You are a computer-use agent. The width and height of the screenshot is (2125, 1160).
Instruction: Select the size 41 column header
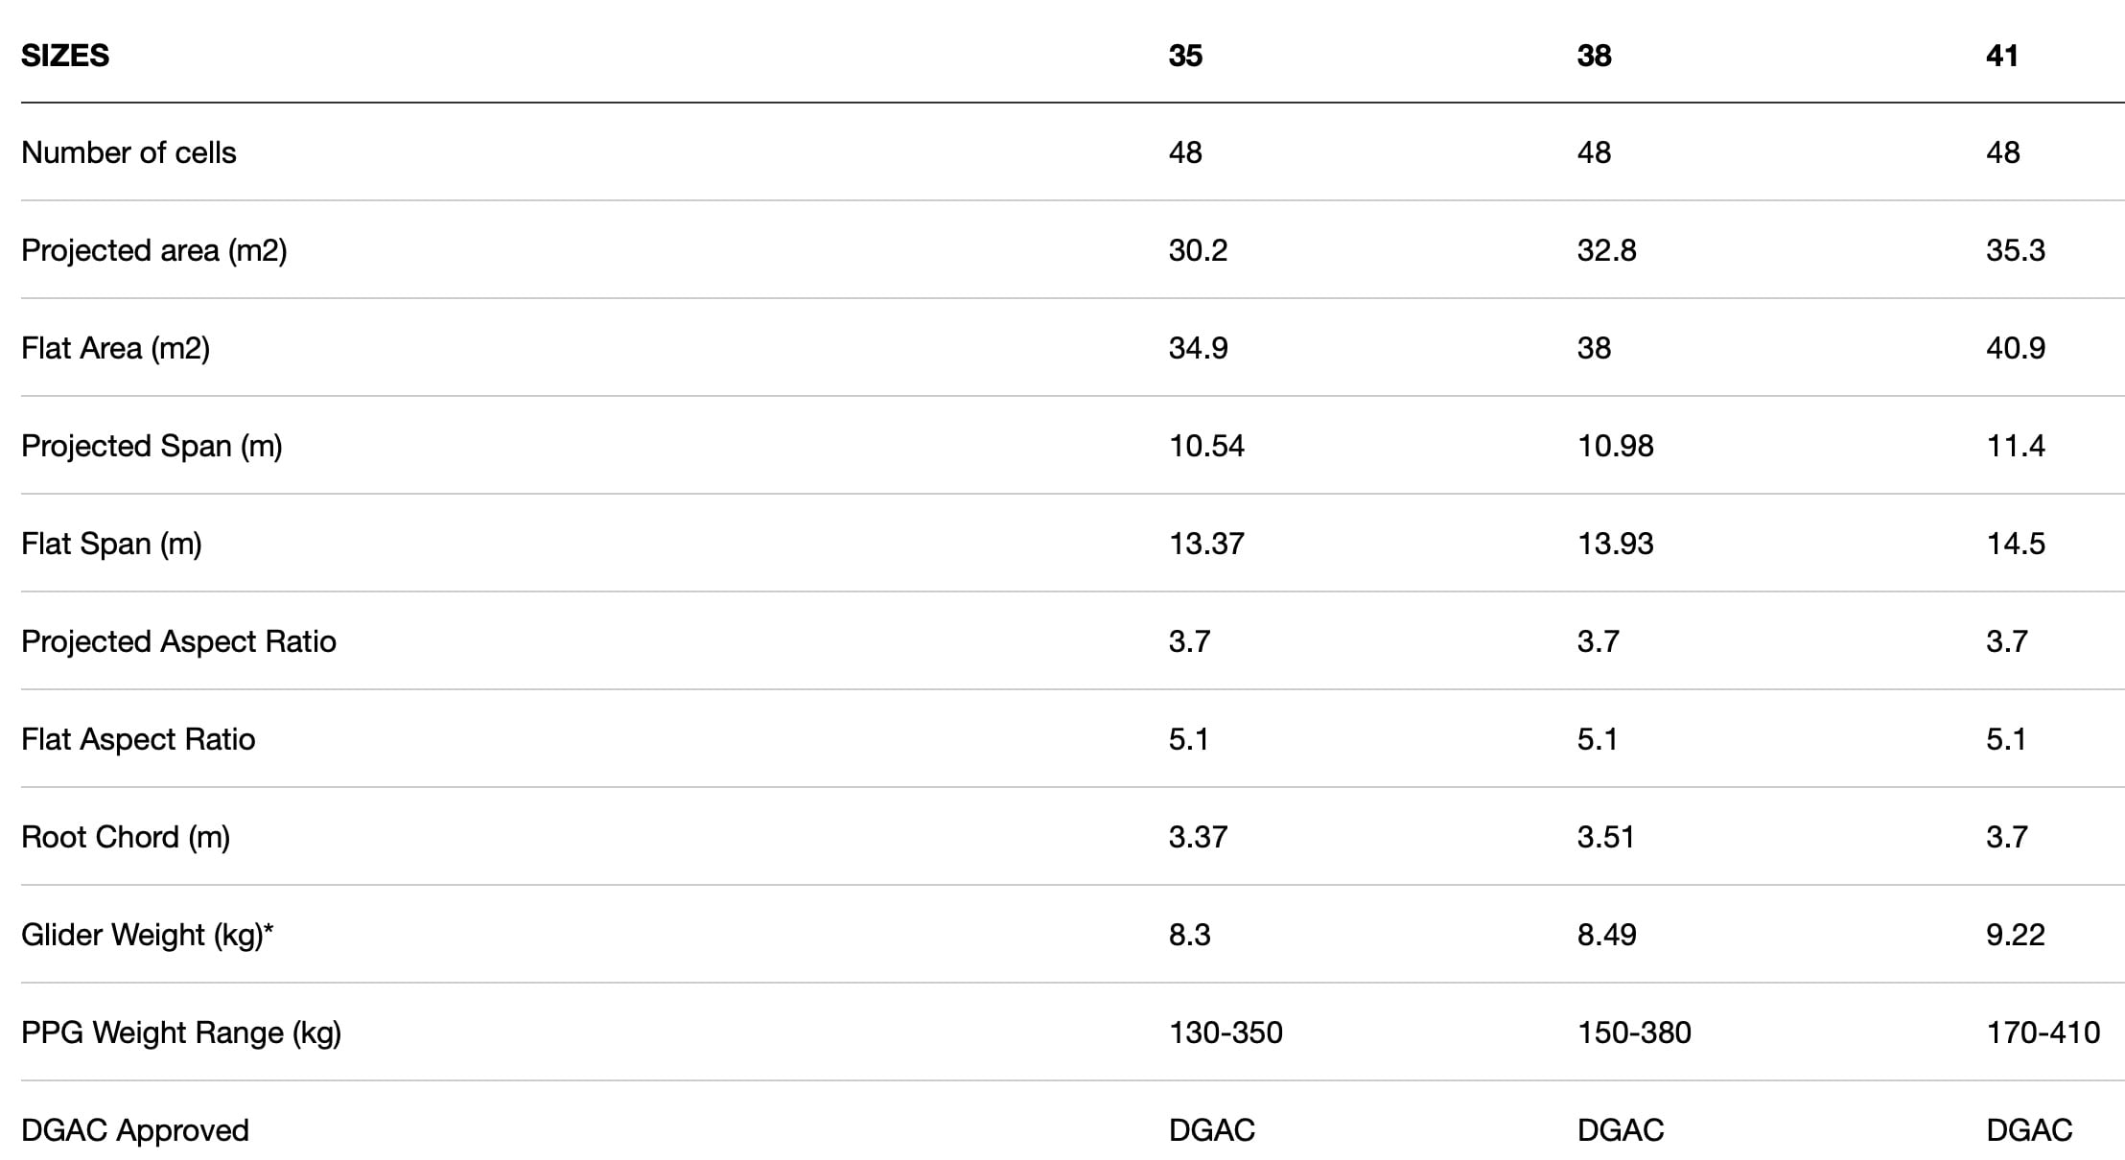2002,56
